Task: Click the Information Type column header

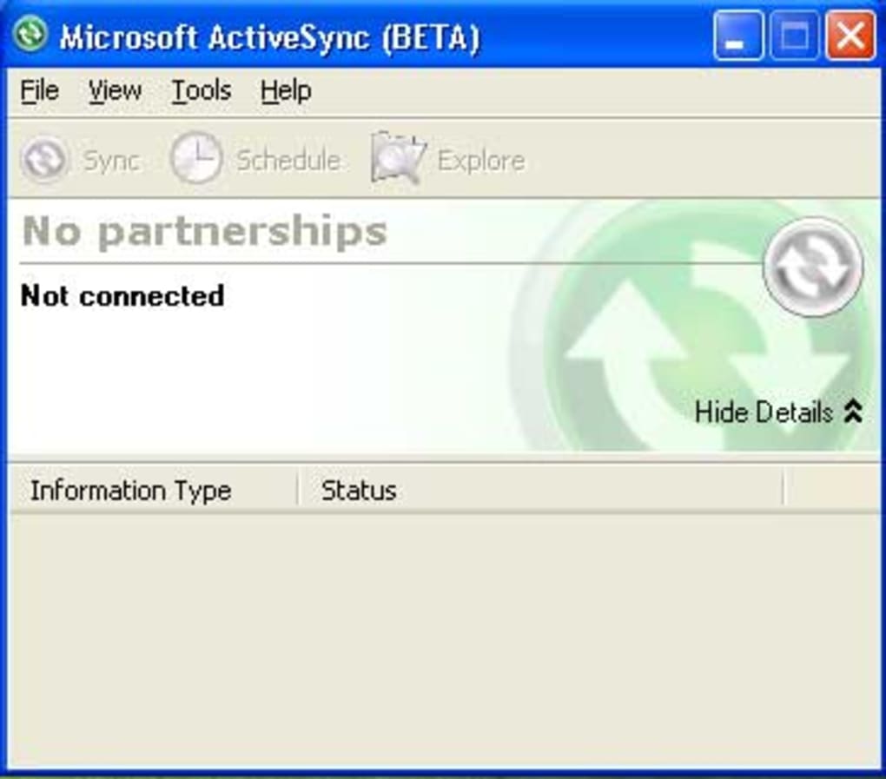Action: (154, 490)
